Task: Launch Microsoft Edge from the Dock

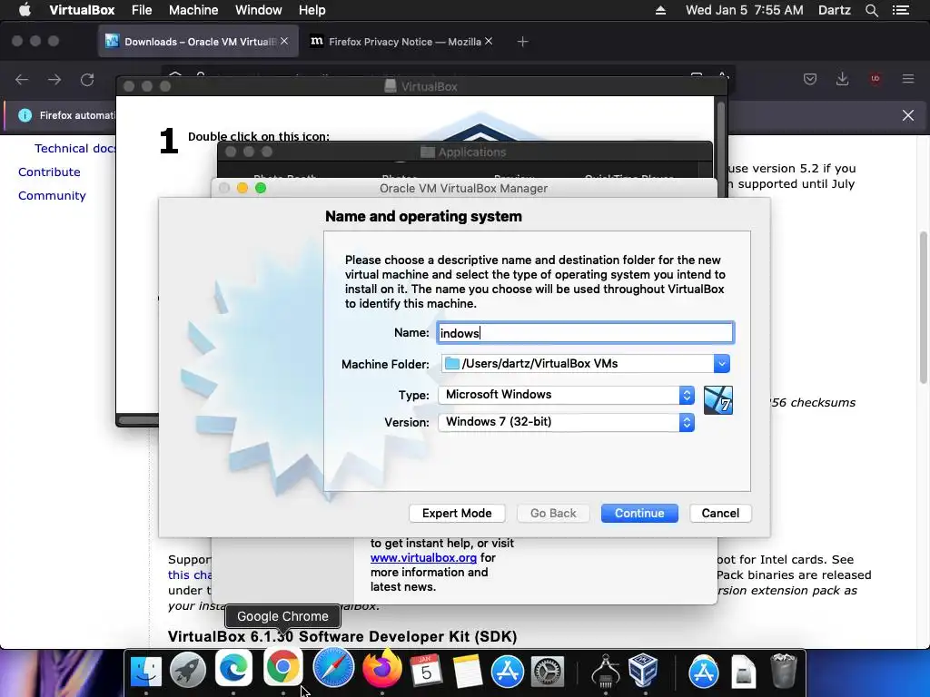Action: click(233, 669)
